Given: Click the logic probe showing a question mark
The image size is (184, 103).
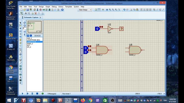Looking at the screenshot, I should [x=121, y=29].
